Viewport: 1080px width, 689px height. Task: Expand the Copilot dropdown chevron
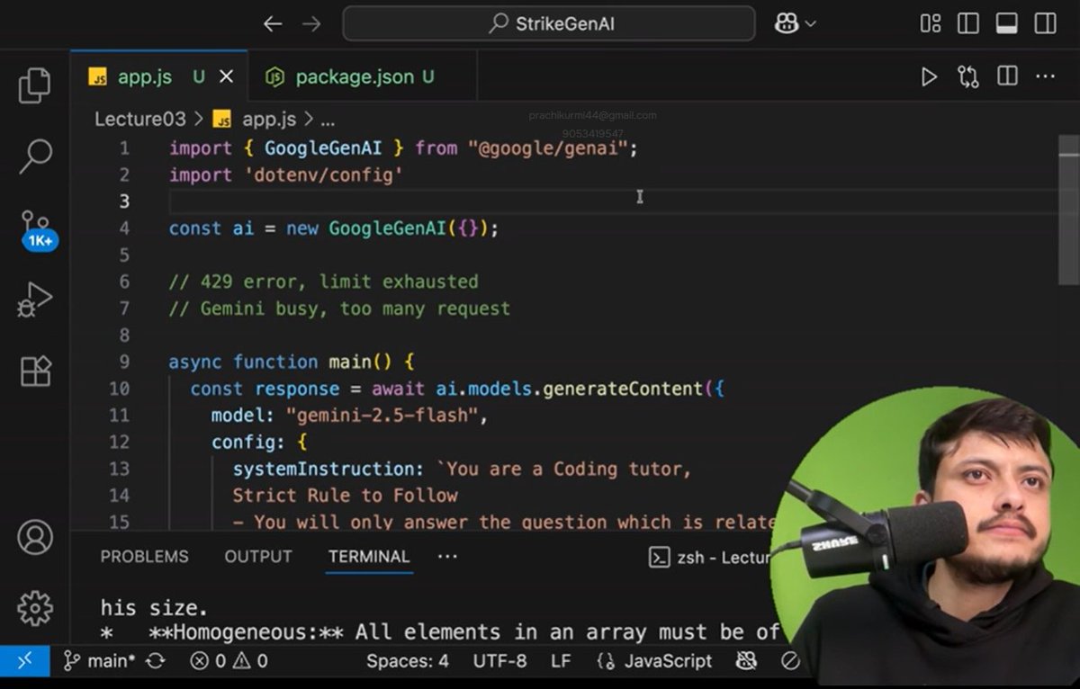[810, 24]
